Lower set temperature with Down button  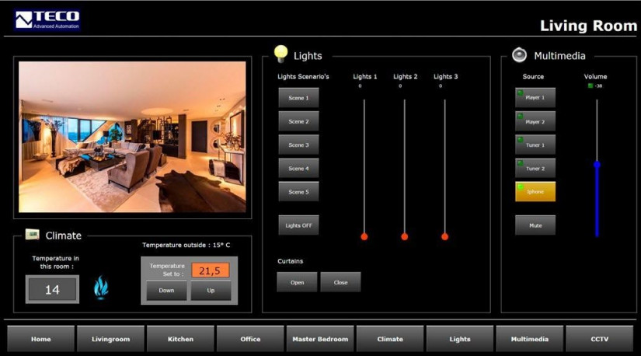[166, 291]
